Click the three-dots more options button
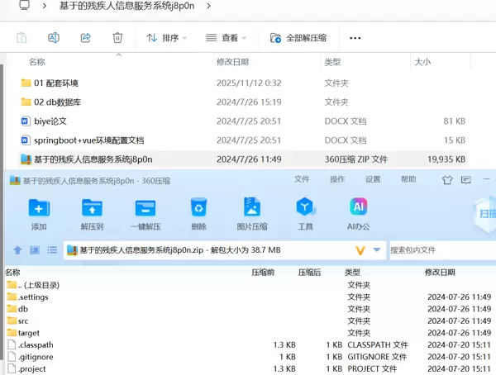 [x=355, y=38]
